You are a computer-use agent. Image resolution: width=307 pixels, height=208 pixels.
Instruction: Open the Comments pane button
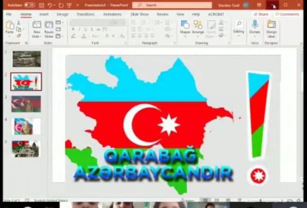click(x=287, y=14)
